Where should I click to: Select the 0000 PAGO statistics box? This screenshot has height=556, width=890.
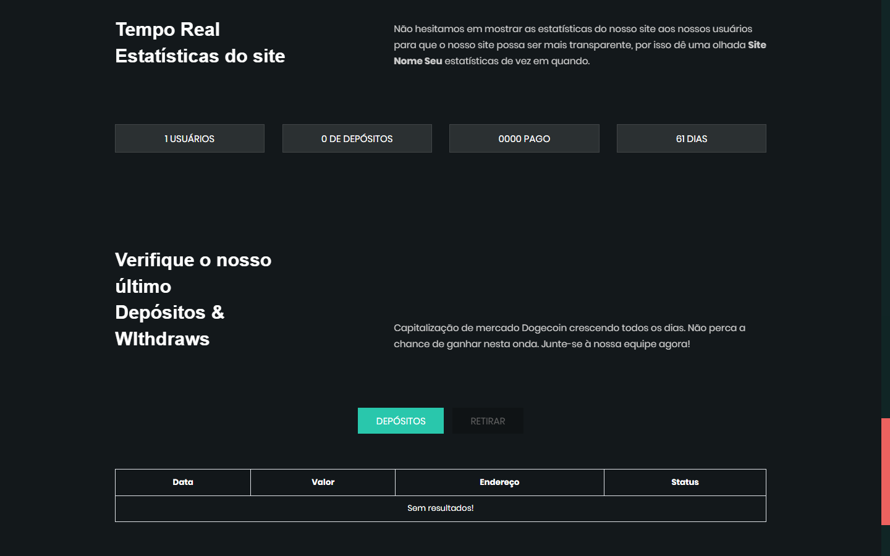click(x=524, y=138)
